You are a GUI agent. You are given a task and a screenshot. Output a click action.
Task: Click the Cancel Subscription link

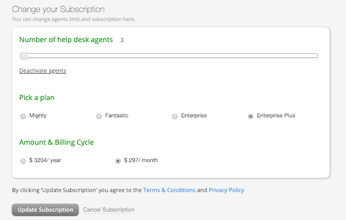point(108,210)
